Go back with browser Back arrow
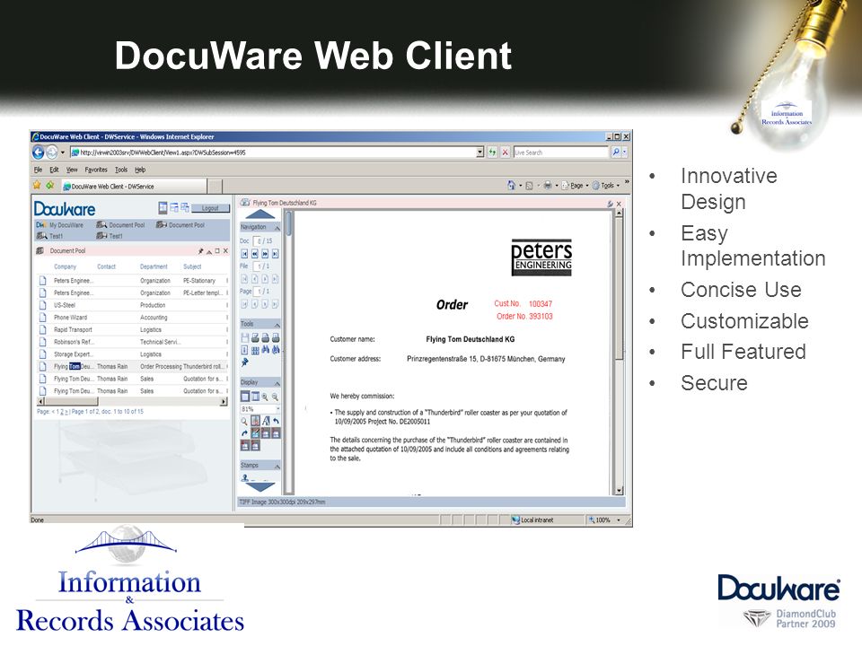The height and width of the screenshot is (646, 862). click(38, 153)
